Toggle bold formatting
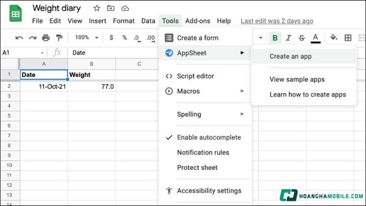This screenshot has height=206, width=366. [275, 38]
